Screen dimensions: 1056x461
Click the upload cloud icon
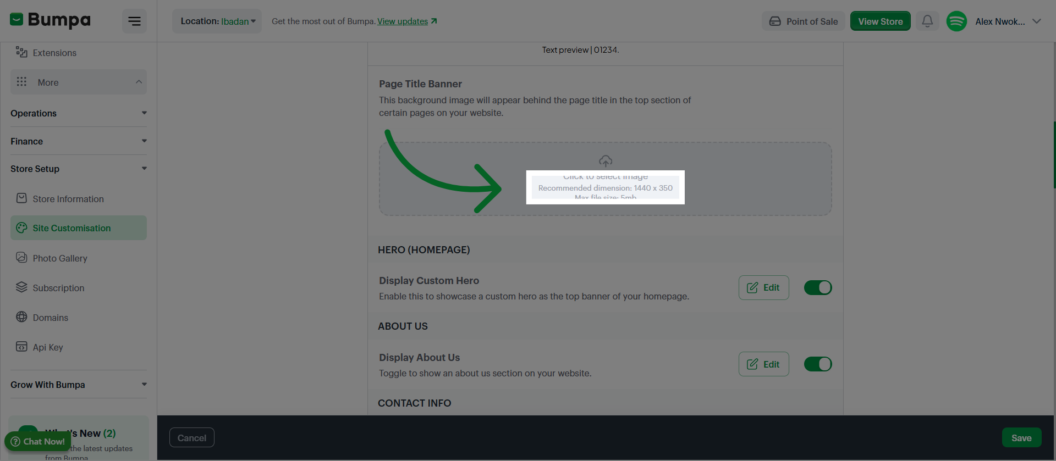(x=605, y=161)
